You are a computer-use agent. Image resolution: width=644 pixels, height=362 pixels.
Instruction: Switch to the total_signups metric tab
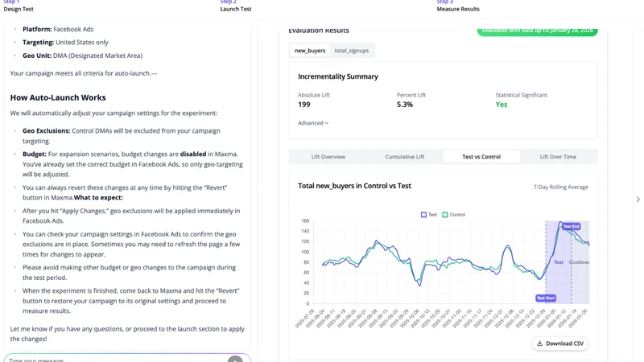[352, 51]
